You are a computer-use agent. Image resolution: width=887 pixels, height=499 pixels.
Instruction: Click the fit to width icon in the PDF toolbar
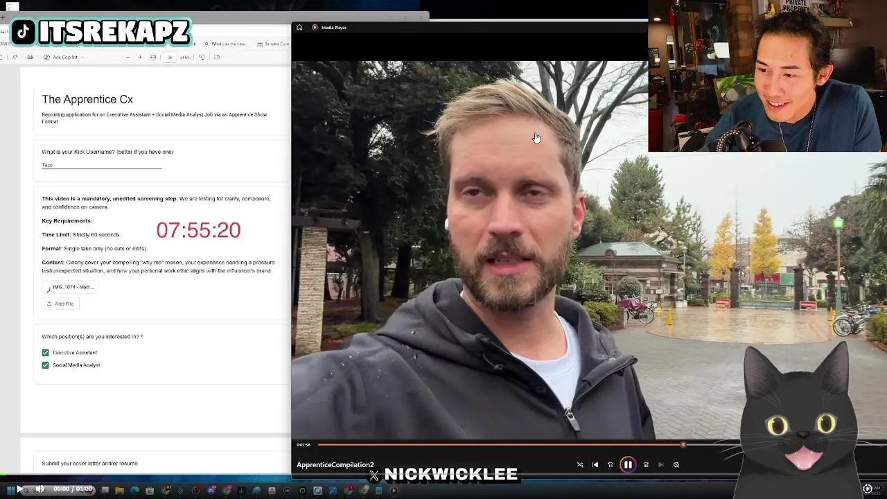click(153, 58)
